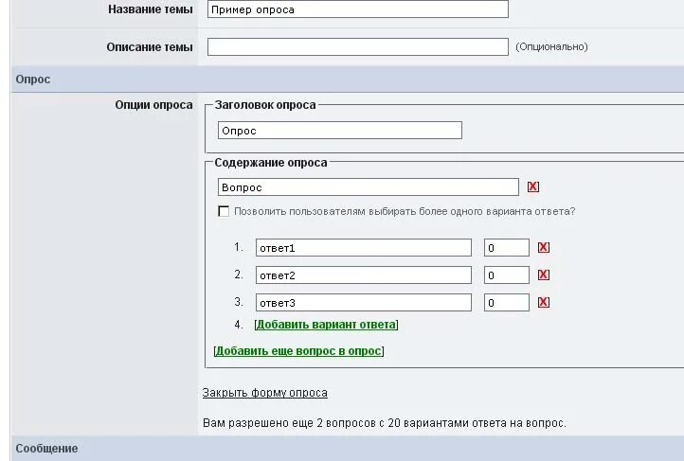Click the «(Опционально)» hint text
Screen dimensions: 684x461
(x=551, y=46)
